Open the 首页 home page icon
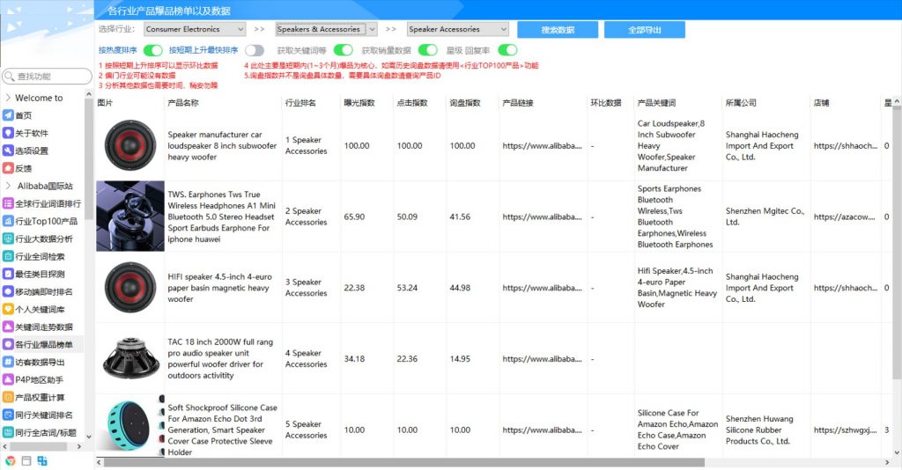Viewport: 902px width, 470px height. (8, 115)
